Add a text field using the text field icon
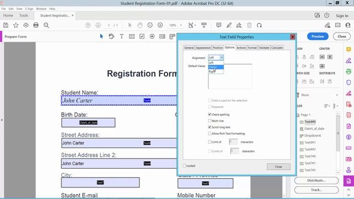 click(x=132, y=36)
